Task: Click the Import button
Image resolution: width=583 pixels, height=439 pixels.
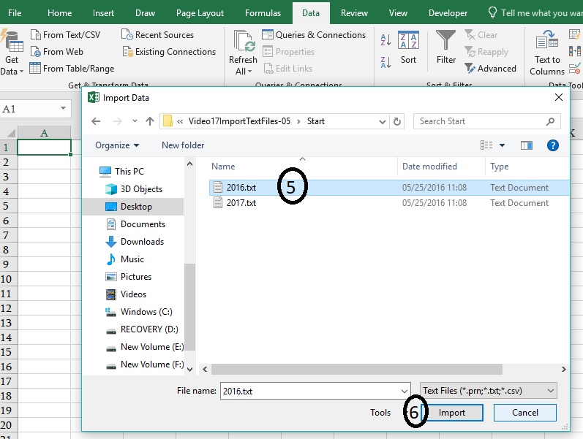Action: point(452,413)
